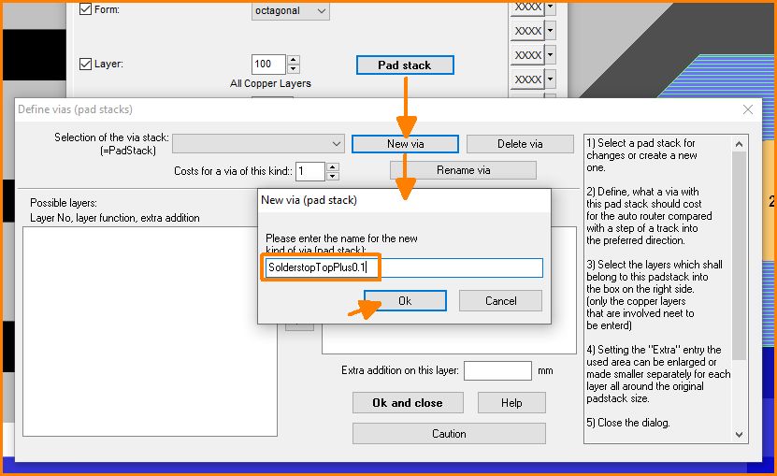
Task: Cancel the New via dialog
Action: 500,301
